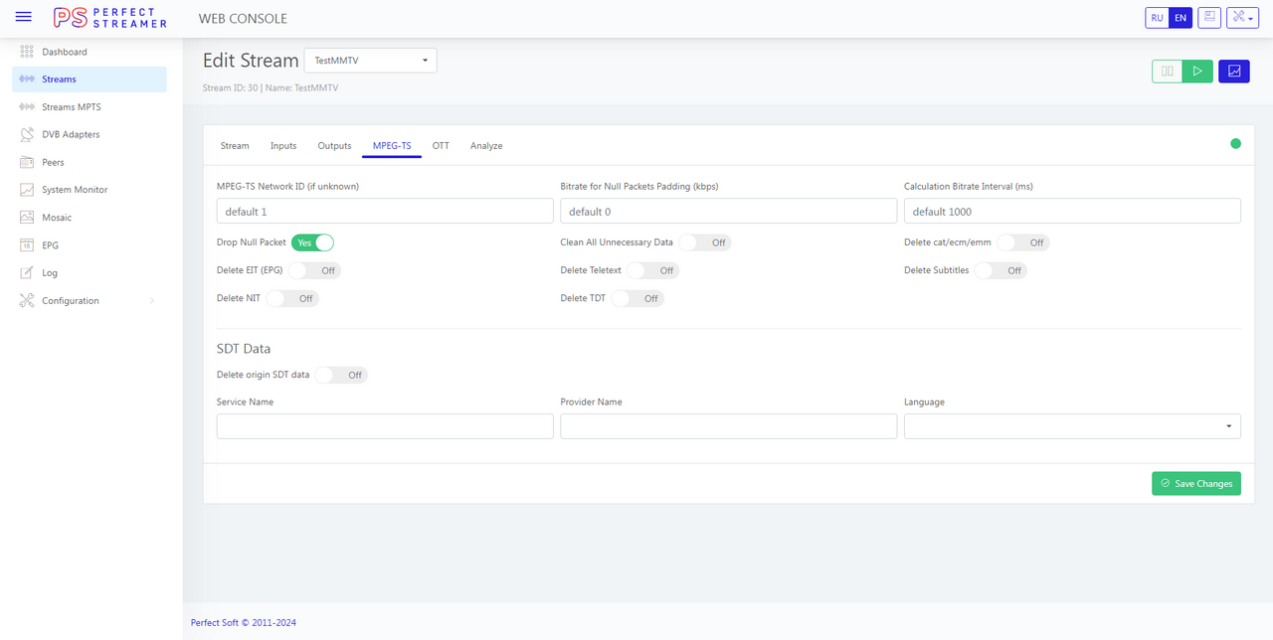Toggle Delete origin SDT data on
The width and height of the screenshot is (1273, 640).
click(341, 375)
